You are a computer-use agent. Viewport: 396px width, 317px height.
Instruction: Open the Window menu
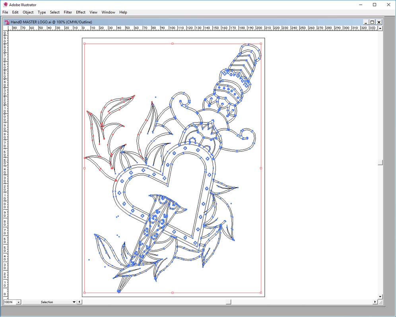[108, 12]
